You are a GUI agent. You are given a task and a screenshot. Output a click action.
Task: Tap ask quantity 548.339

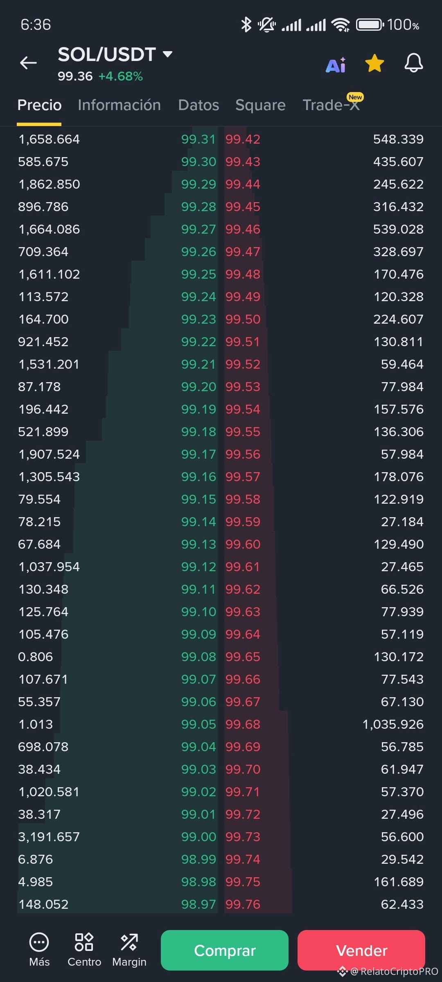point(398,139)
